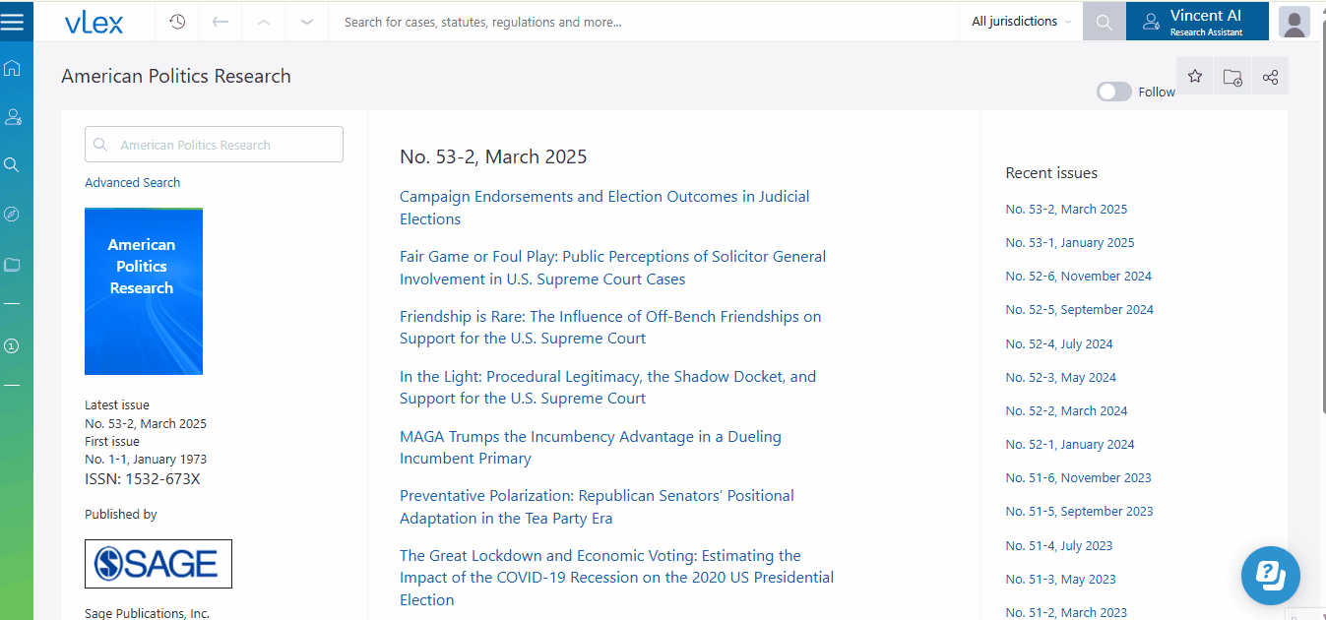This screenshot has height=620, width=1326.
Task: Open the sidebar compass explore icon
Action: click(x=12, y=215)
